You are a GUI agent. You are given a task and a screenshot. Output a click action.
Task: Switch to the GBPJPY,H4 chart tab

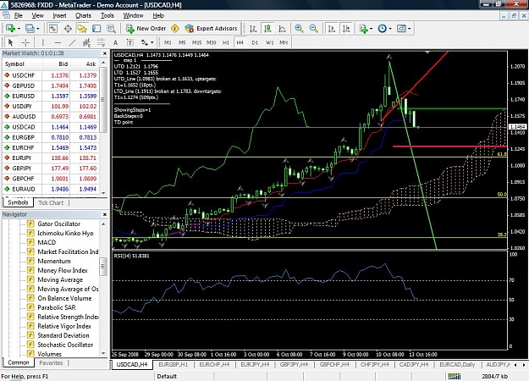pos(294,365)
